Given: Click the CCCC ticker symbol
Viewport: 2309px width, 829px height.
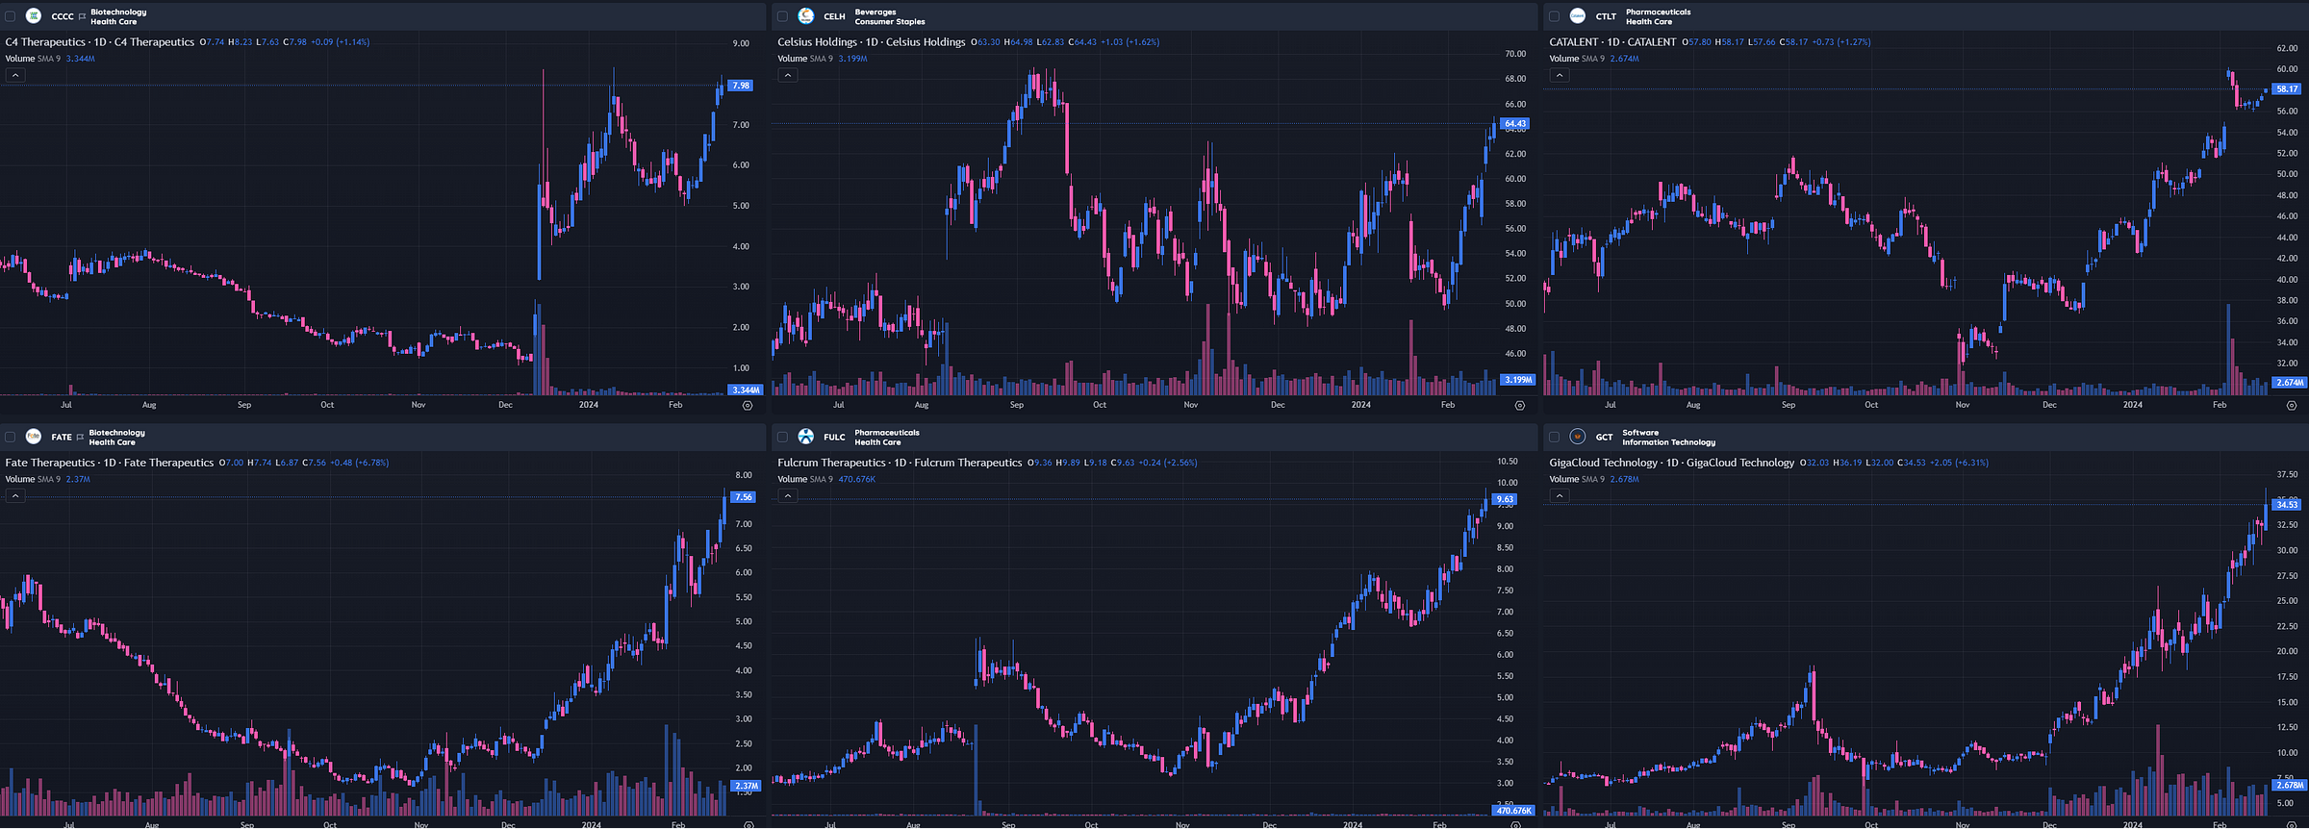Looking at the screenshot, I should [63, 16].
